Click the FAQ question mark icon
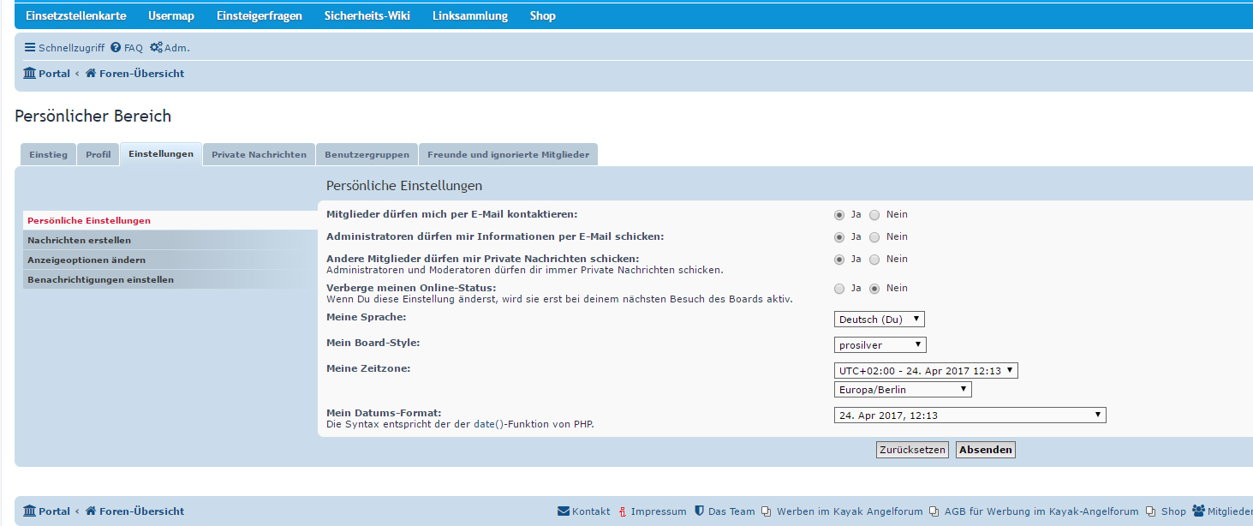 coord(116,48)
